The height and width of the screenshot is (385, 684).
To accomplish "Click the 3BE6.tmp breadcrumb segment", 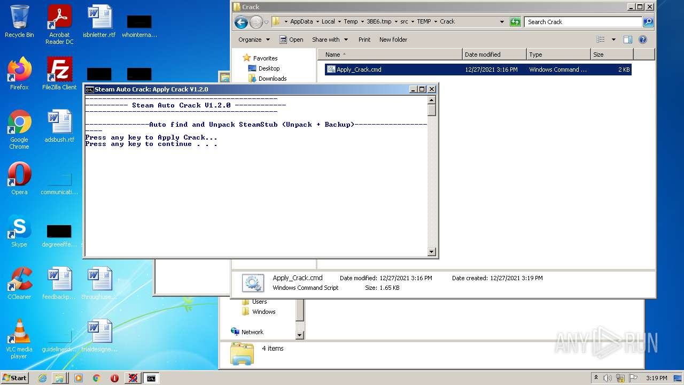I will [x=379, y=22].
